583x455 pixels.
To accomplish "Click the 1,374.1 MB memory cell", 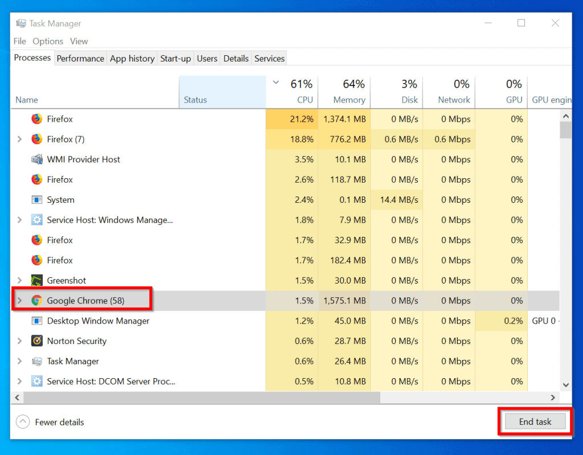I will 344,119.
